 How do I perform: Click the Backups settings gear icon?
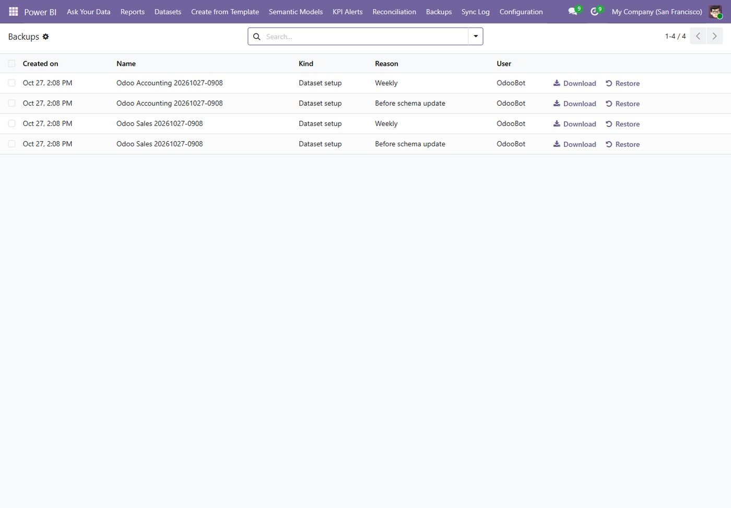pyautogui.click(x=45, y=37)
